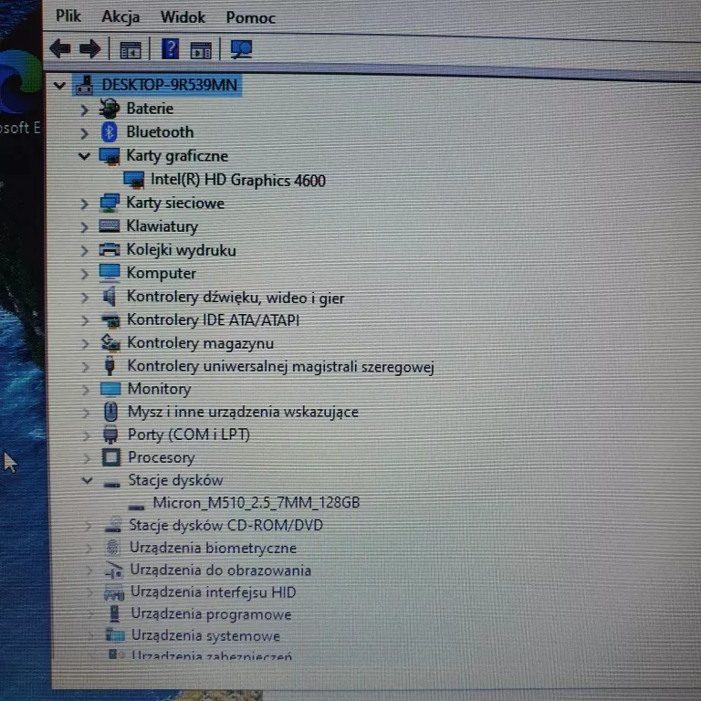Collapse the DESKTOP-9R539MN root node
Screen dimensions: 701x701
point(59,85)
